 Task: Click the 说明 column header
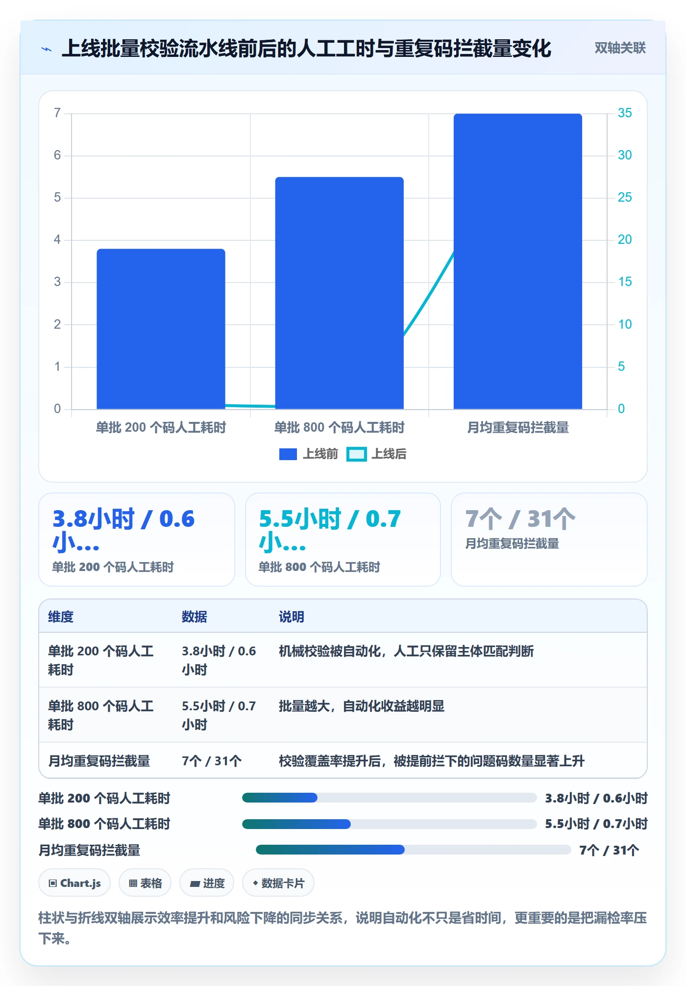[x=292, y=617]
